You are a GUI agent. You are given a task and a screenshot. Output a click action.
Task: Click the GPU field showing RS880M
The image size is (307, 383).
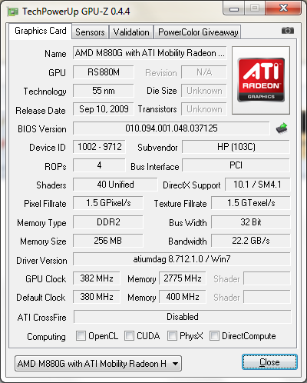click(x=104, y=72)
